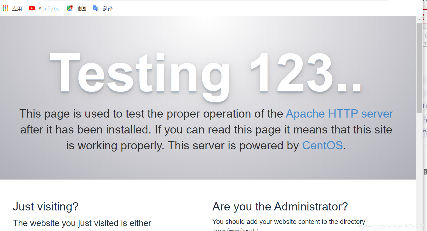Screen dimensions: 427x231
Task: Select the 地图 bookmark label
Action: click(81, 8)
